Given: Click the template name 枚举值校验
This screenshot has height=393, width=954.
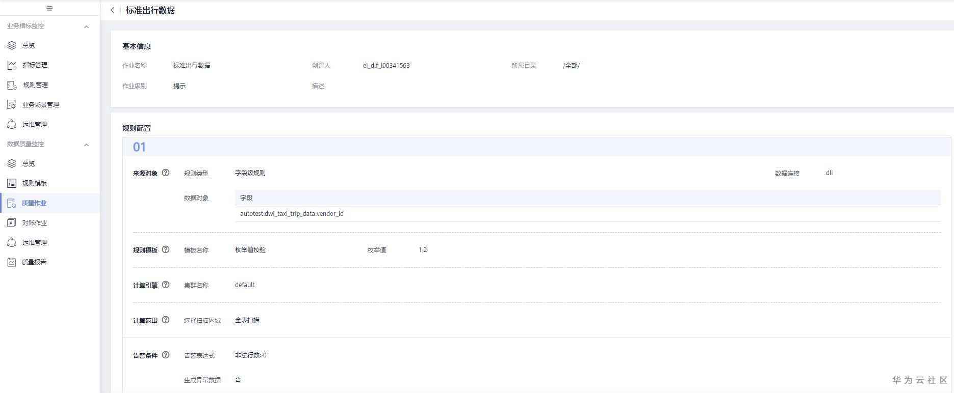Looking at the screenshot, I should [250, 250].
